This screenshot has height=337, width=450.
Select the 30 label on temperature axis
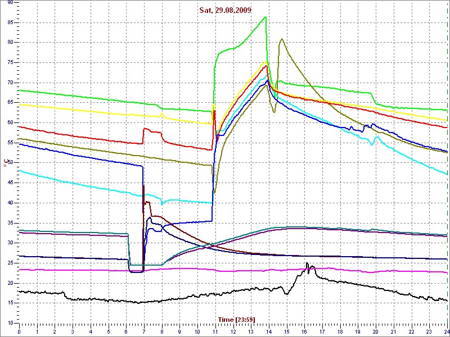pyautogui.click(x=10, y=243)
